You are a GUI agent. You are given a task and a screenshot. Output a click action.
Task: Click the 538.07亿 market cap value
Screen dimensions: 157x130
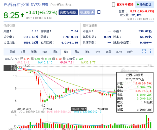pos(145,31)
